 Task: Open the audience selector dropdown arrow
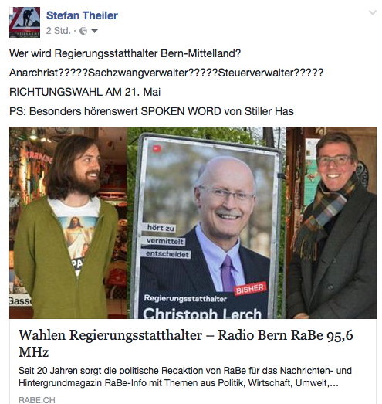click(x=94, y=31)
